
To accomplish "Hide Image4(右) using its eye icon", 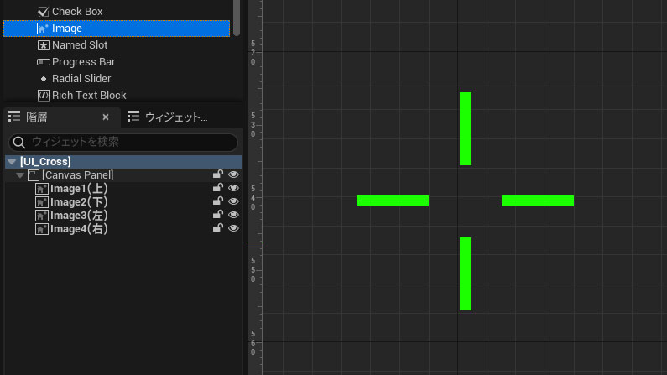I will (233, 228).
